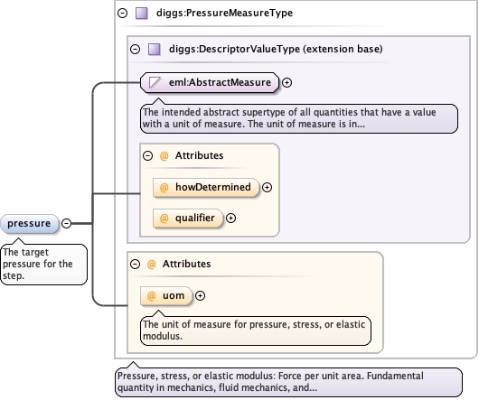The image size is (479, 400).
Task: Click the @ icon of inner Attributes header
Action: (164, 156)
